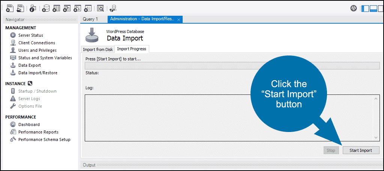Create new function f() icon
Viewport: 384px width, 171px height.
coord(88,8)
